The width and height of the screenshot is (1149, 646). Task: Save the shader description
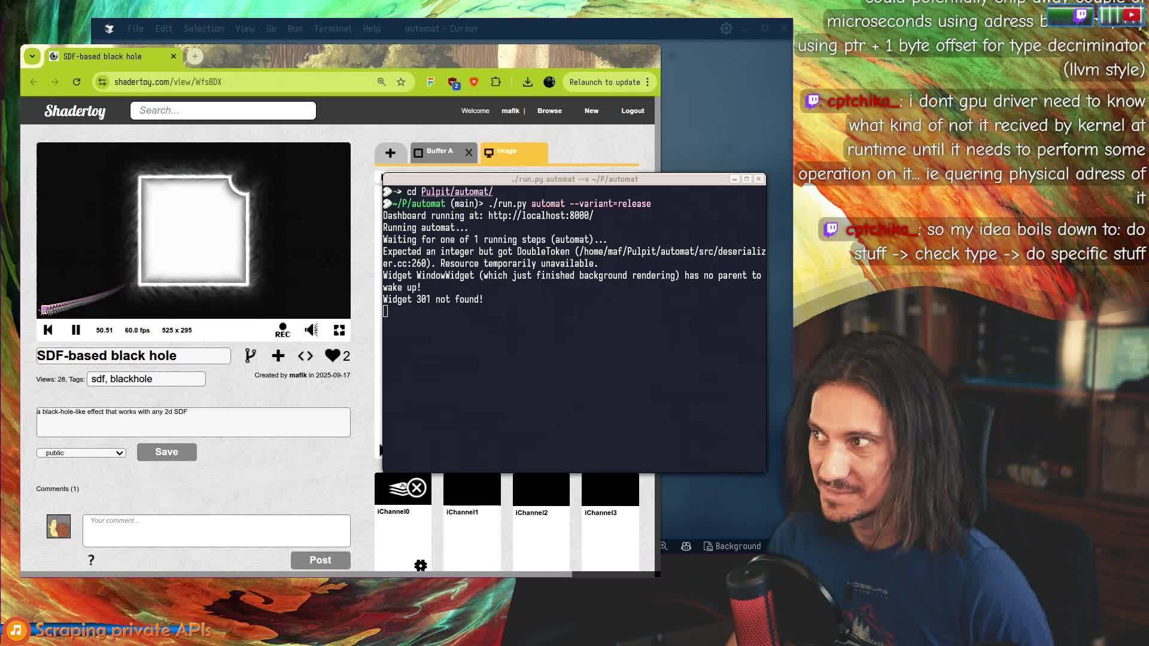point(166,452)
